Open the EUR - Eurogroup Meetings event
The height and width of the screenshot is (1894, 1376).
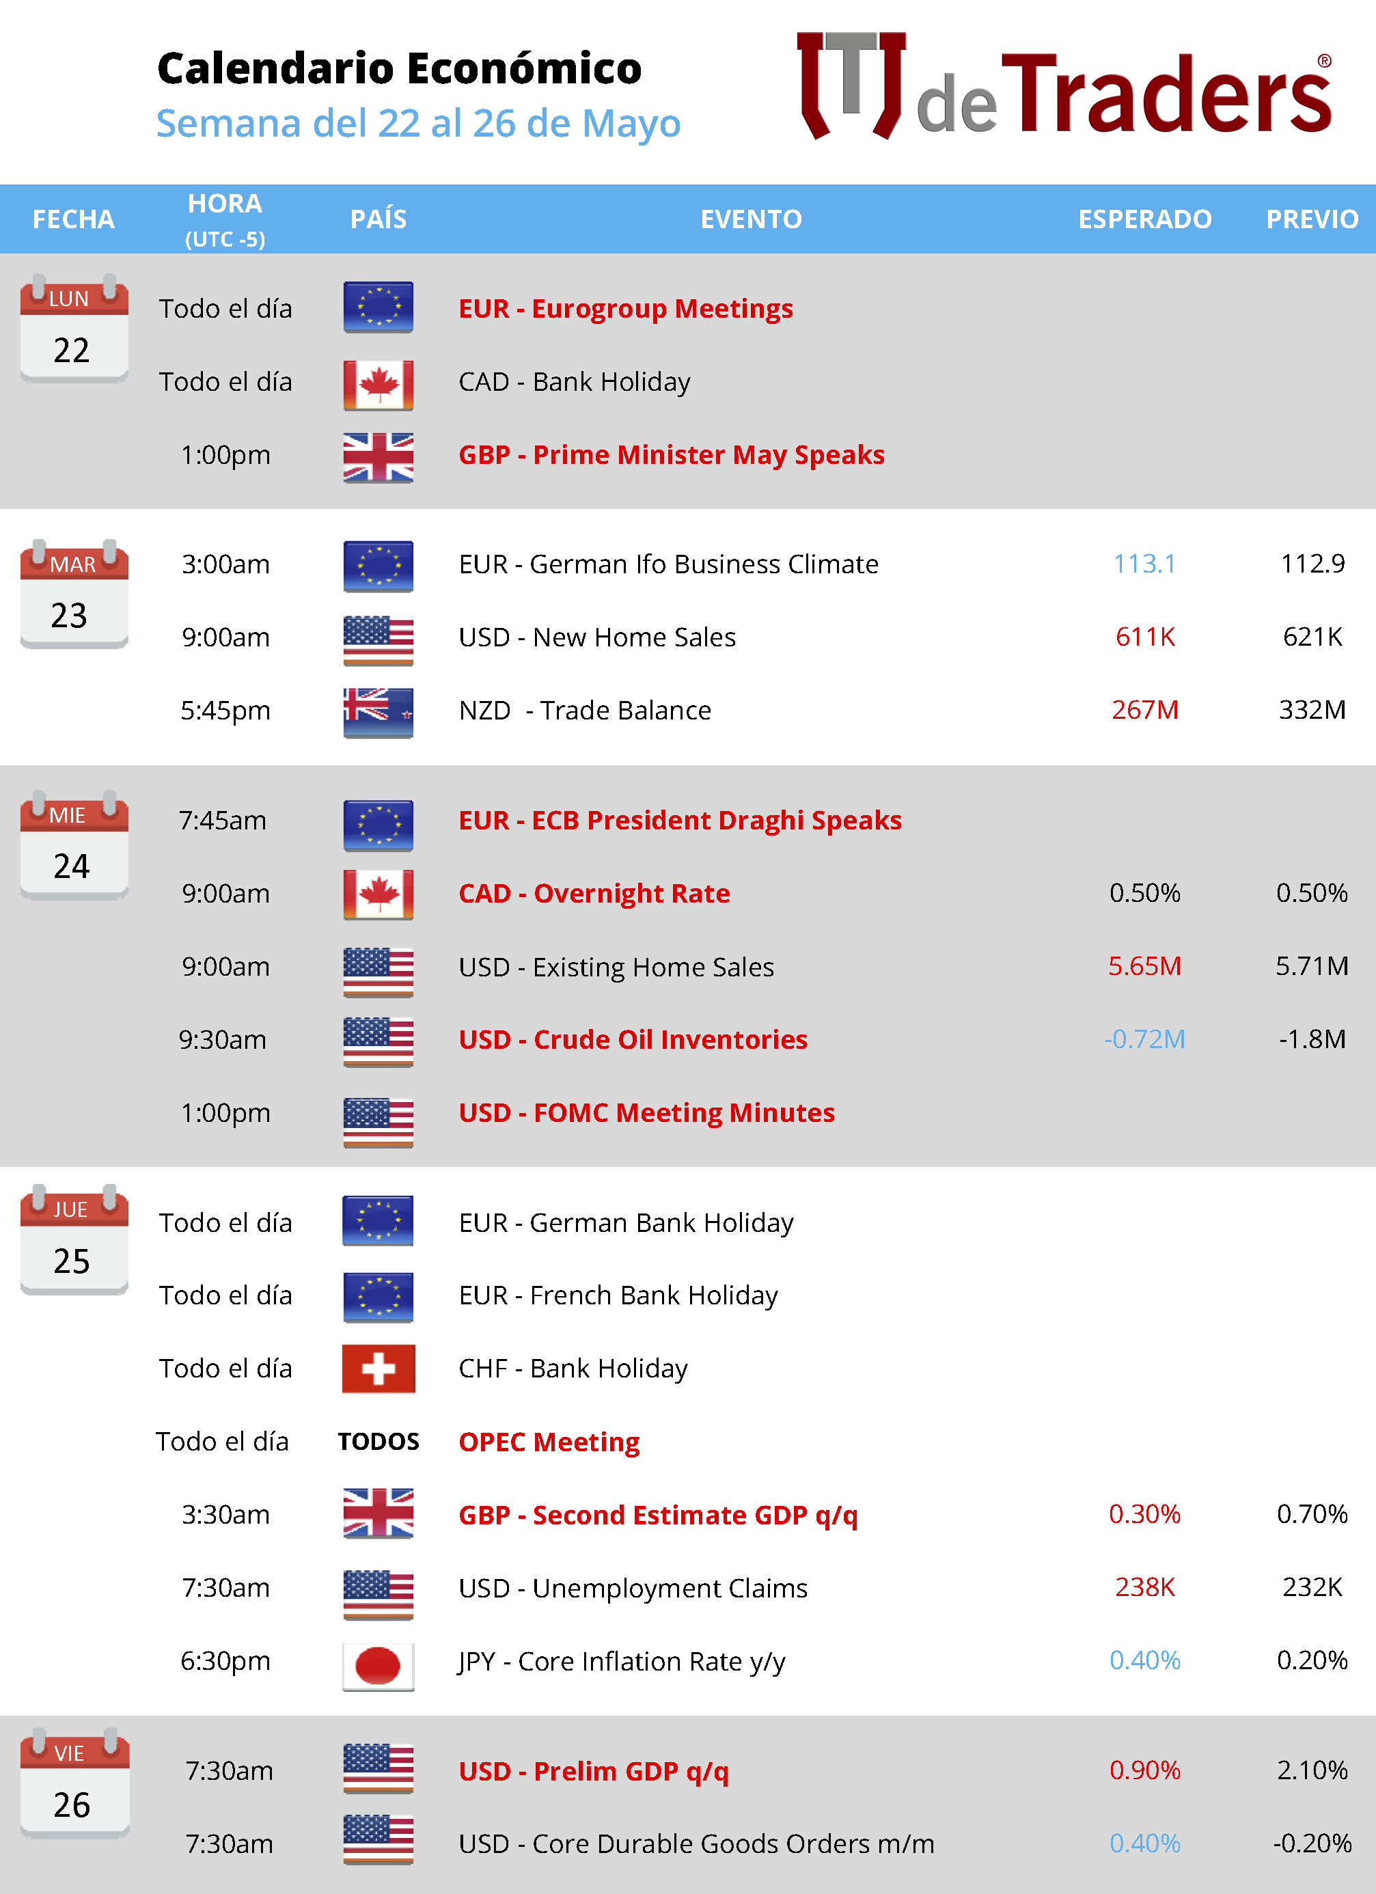point(625,308)
